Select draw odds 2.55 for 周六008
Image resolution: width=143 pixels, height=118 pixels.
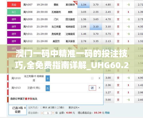96,12
